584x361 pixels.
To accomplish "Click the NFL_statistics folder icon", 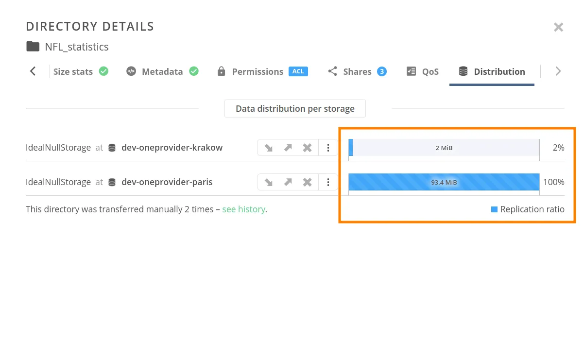I will (x=32, y=46).
